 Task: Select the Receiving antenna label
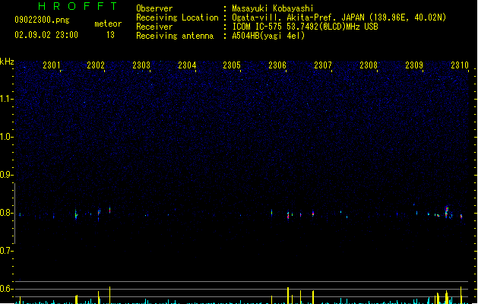click(175, 36)
